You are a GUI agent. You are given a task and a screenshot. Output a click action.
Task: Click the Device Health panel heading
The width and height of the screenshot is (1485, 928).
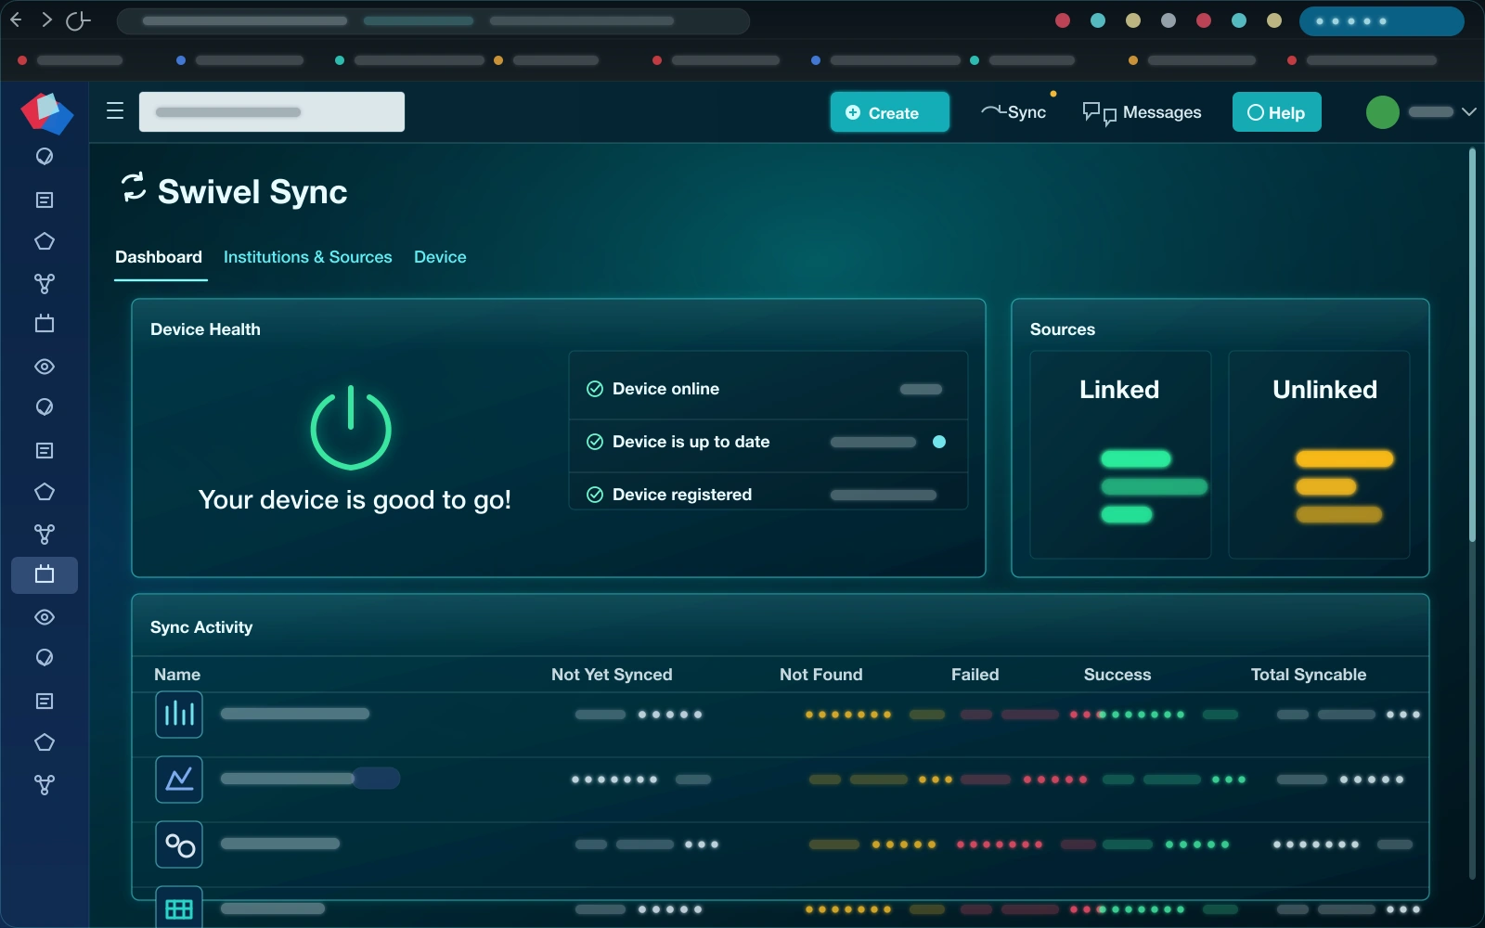tap(205, 329)
